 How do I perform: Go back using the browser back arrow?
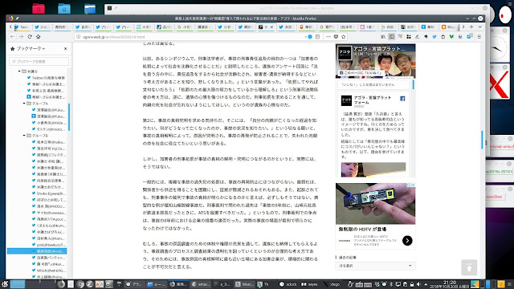(x=13, y=37)
